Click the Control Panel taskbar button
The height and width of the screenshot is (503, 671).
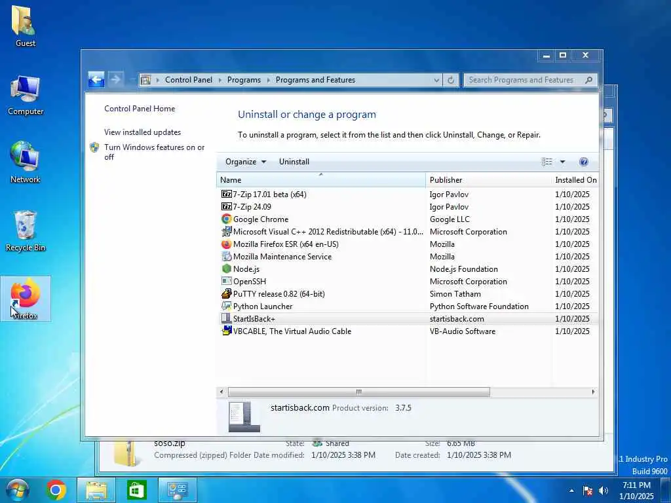(x=177, y=490)
